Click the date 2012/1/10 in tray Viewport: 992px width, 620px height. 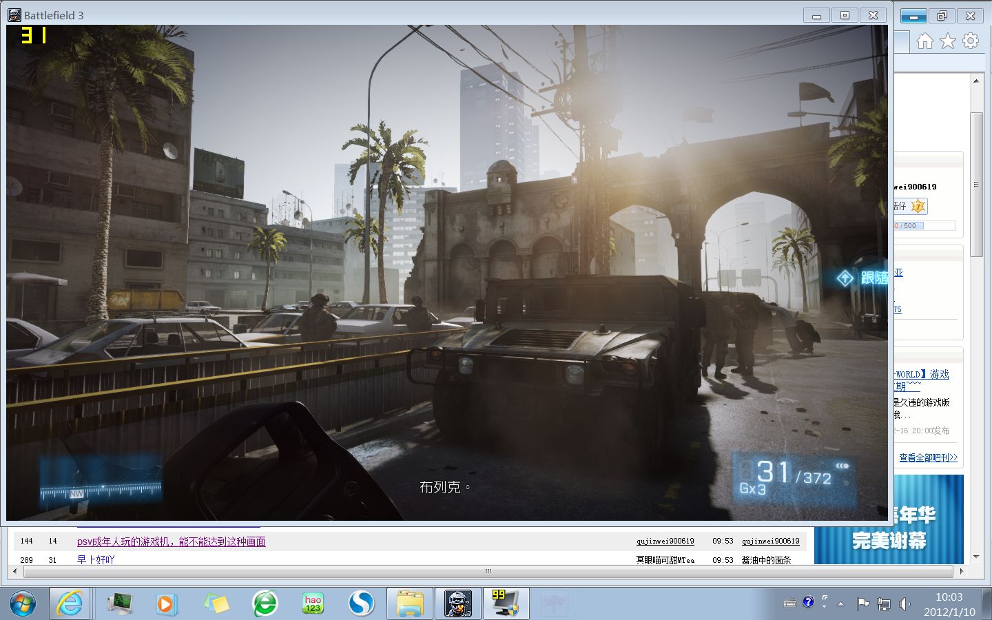pyautogui.click(x=949, y=612)
